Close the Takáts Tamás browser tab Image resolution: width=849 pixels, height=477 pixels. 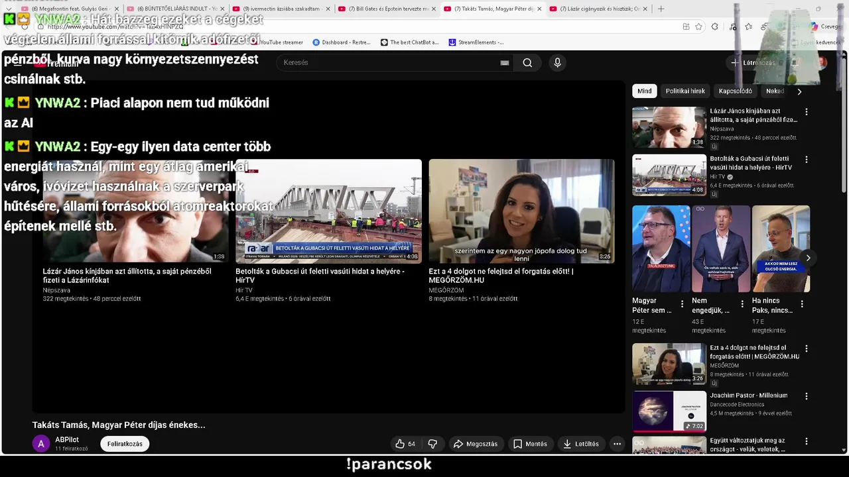tap(539, 9)
